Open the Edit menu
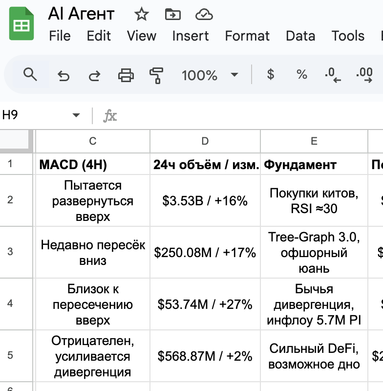This screenshot has height=391, width=383. pyautogui.click(x=99, y=36)
